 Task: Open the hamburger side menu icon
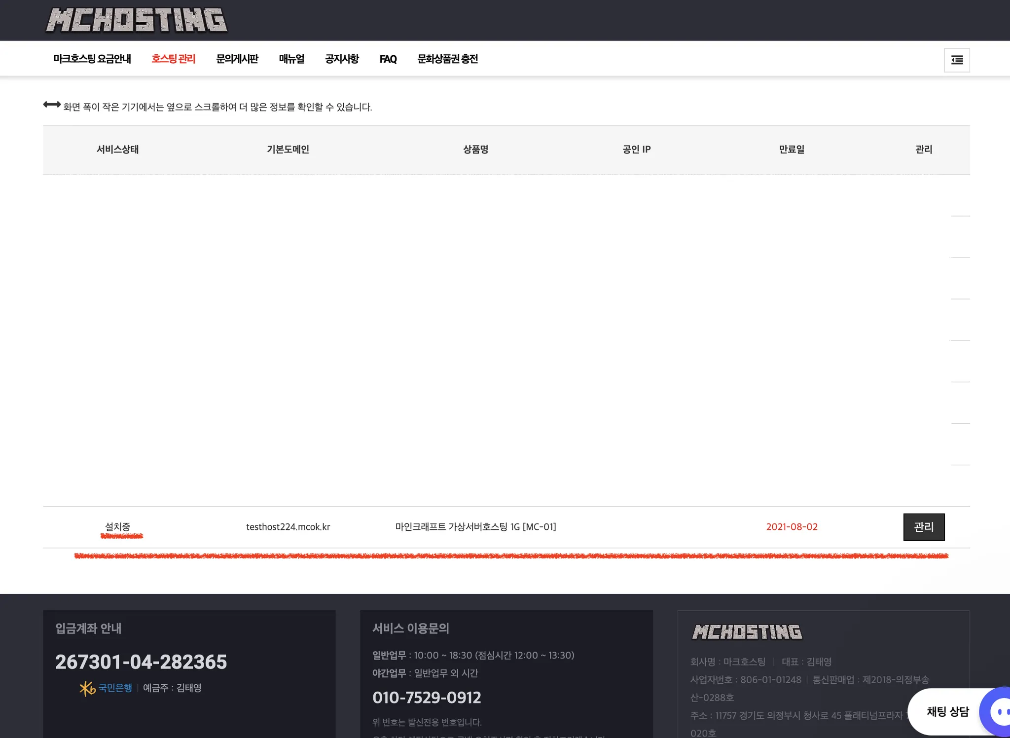pos(957,60)
